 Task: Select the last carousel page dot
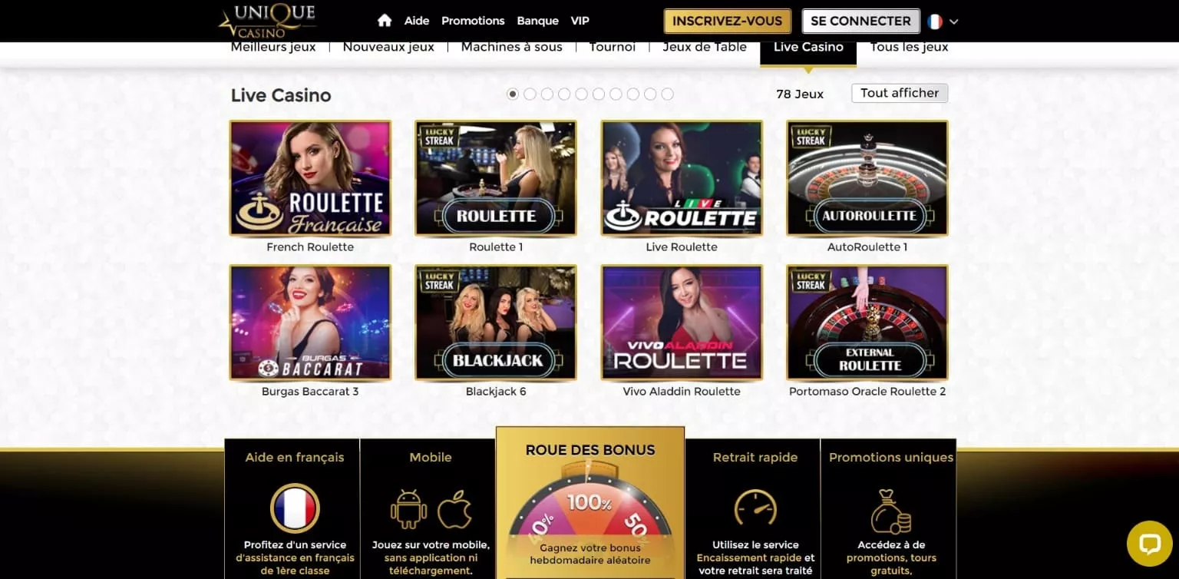point(667,94)
